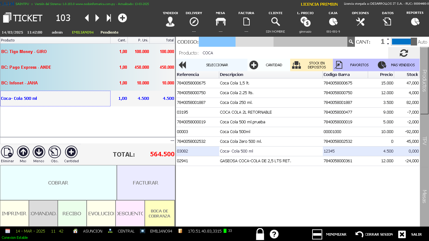Click the RECIBO button
This screenshot has width=429, height=241.
coord(72,213)
